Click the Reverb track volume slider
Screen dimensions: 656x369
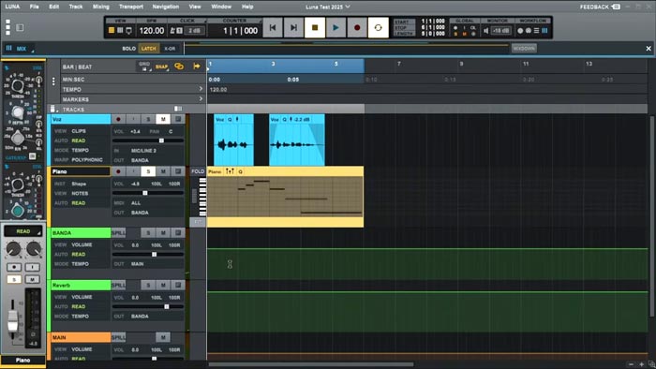tap(148, 307)
